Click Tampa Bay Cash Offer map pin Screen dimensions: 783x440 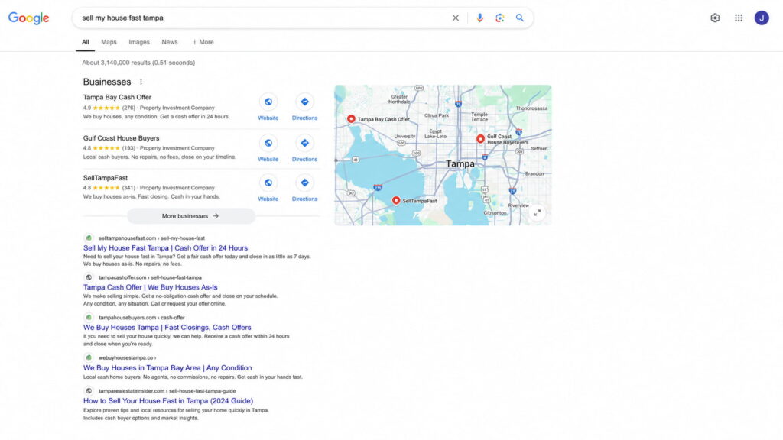point(351,118)
